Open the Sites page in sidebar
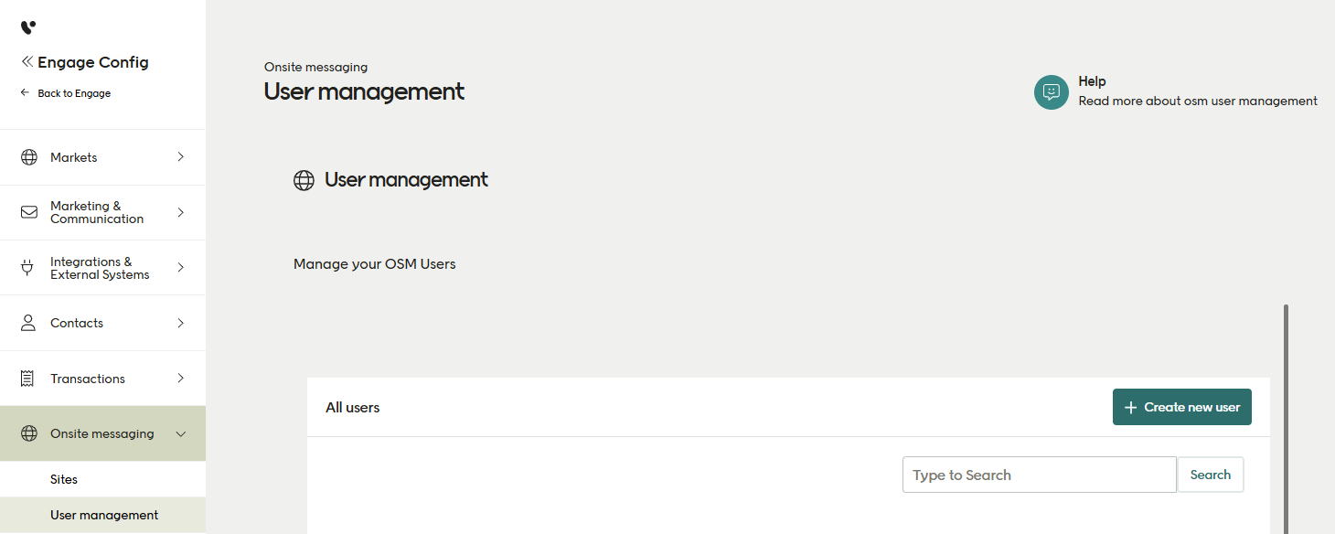Image resolution: width=1335 pixels, height=534 pixels. [x=64, y=478]
